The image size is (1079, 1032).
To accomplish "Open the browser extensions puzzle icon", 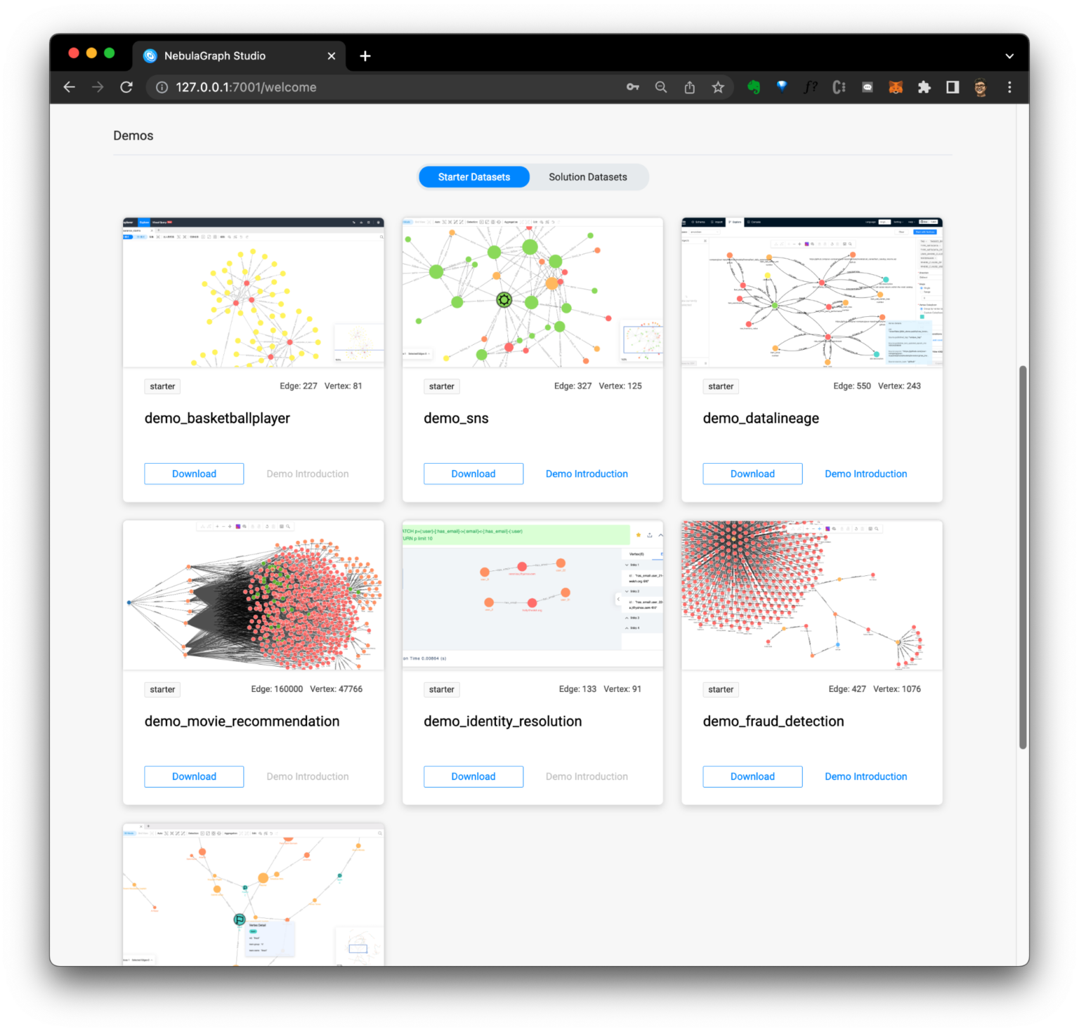I will coord(924,87).
